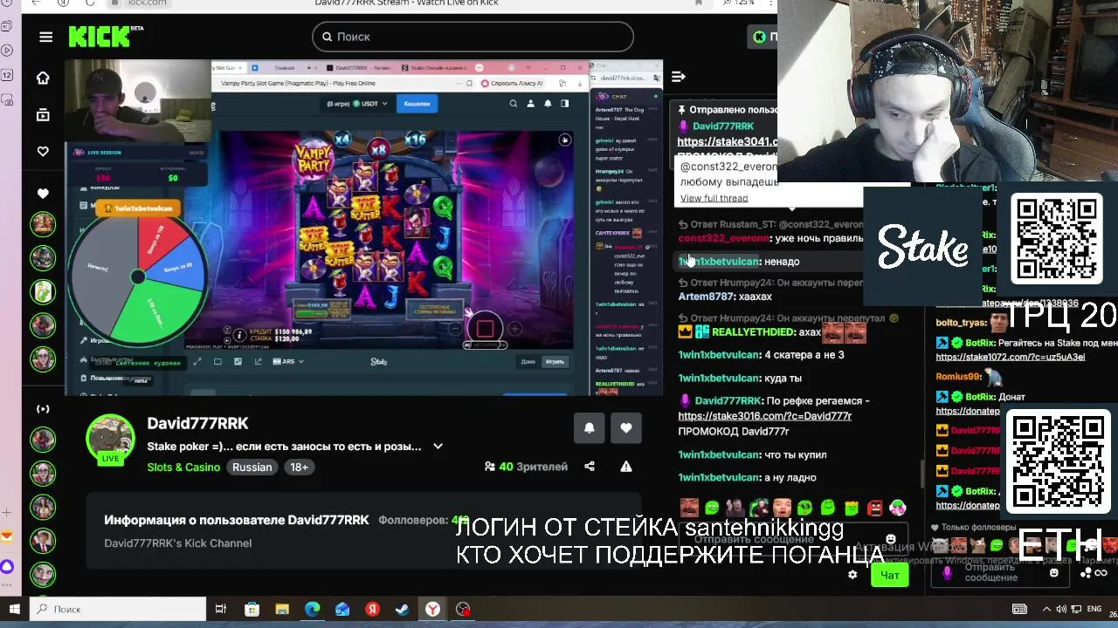The height and width of the screenshot is (628, 1118).
Task: Open Slots & Casino category link
Action: (183, 468)
